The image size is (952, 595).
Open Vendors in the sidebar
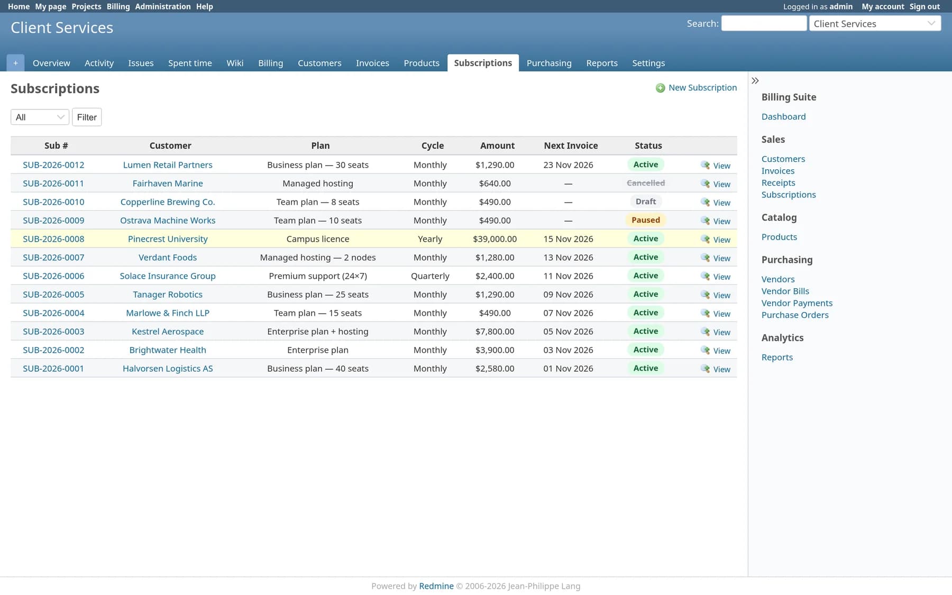[x=777, y=279]
